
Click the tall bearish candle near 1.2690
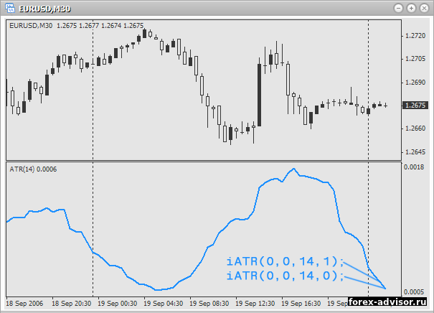tap(260, 95)
